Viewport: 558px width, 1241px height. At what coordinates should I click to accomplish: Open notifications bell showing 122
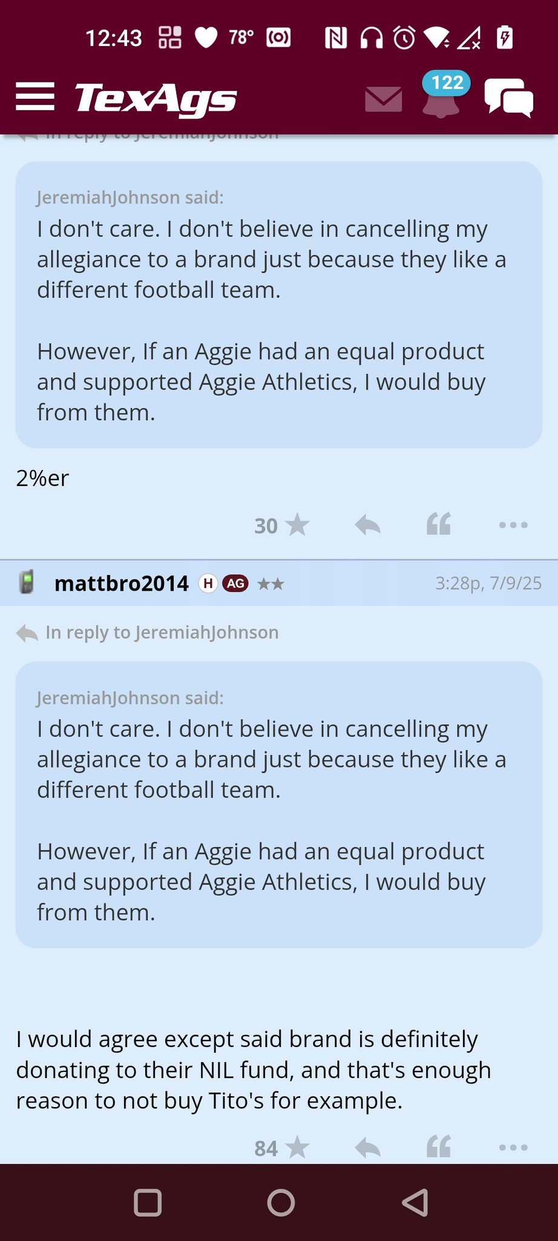pyautogui.click(x=442, y=95)
